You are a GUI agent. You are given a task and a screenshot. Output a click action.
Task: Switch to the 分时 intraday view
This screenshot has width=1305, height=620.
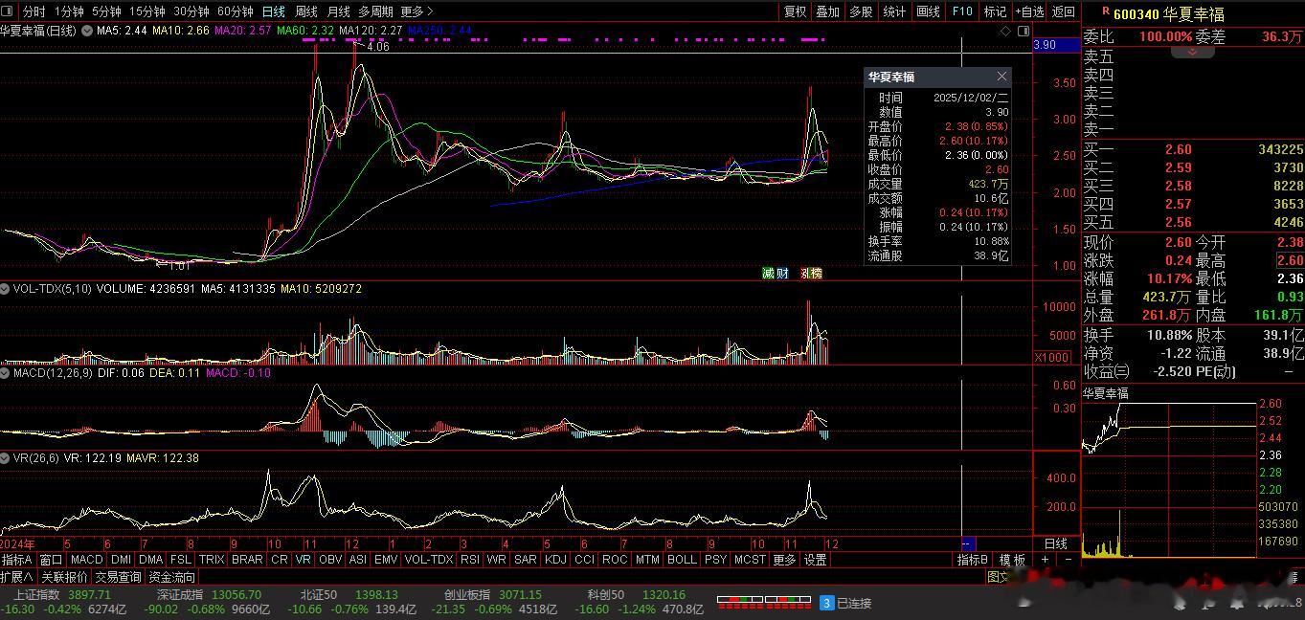point(34,11)
